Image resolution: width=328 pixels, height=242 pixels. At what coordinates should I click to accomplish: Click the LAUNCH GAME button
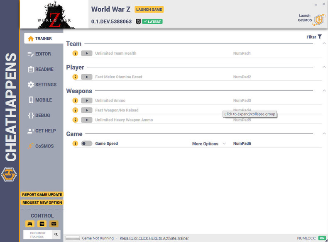coord(149,10)
